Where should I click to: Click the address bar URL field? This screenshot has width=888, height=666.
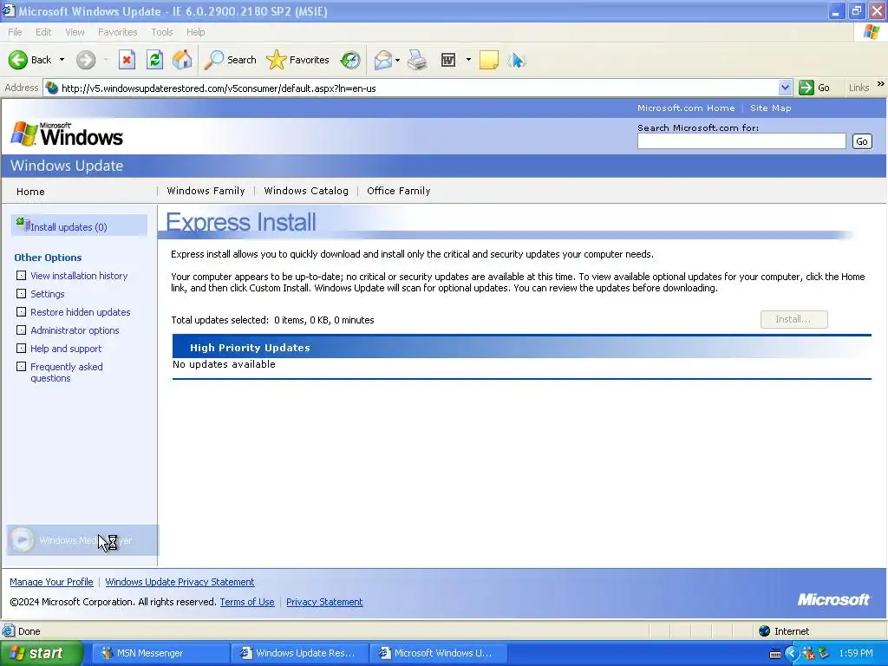(419, 88)
